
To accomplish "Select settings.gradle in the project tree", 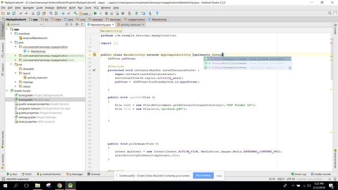I will (x=27, y=117).
